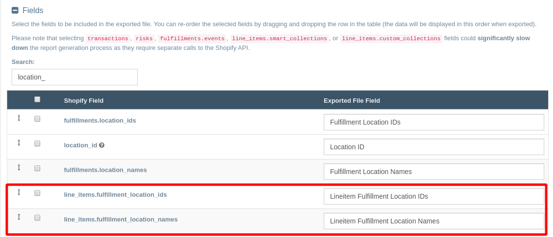553x237 pixels.
Task: Collapse the Fields section minus icon
Action: [x=15, y=10]
